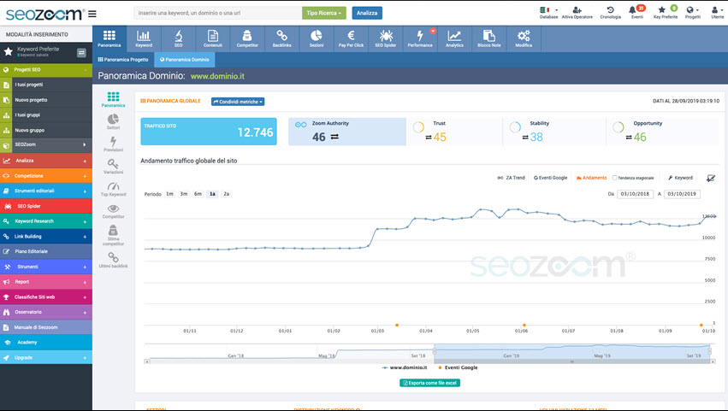The image size is (728, 411).
Task: Select Competitor eye icon in side menu
Action: 113,211
